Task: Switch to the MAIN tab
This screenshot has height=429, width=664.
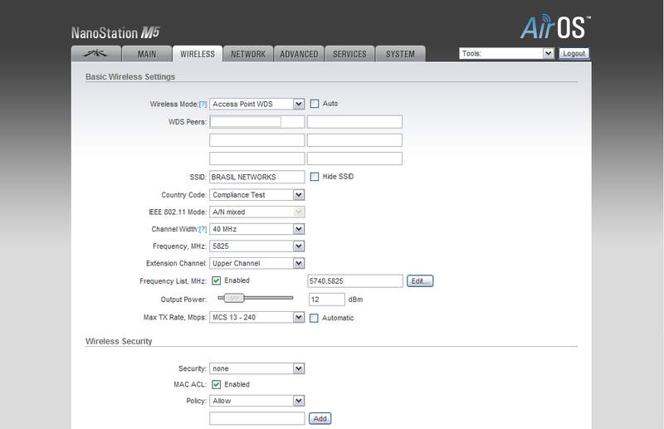Action: point(147,54)
